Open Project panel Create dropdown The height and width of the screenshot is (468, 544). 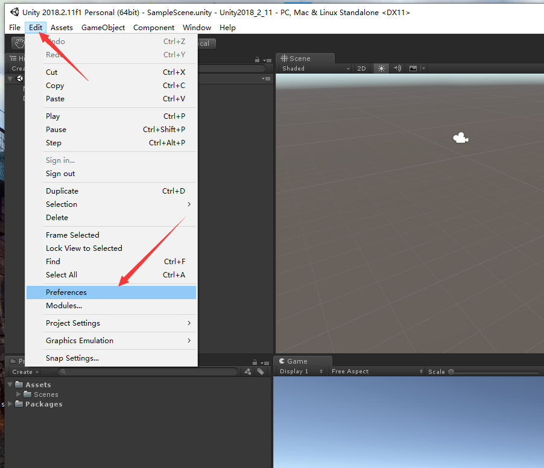(25, 372)
